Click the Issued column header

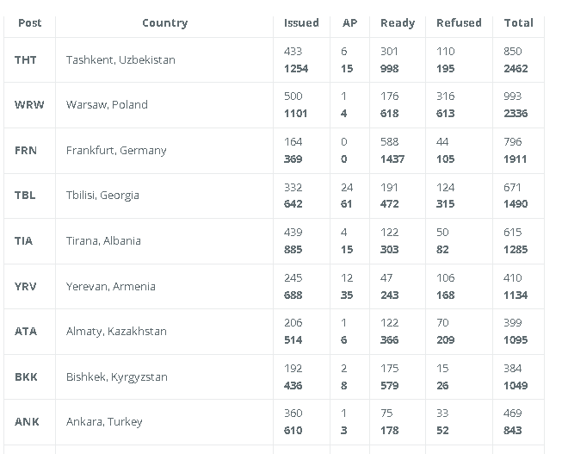click(x=301, y=23)
